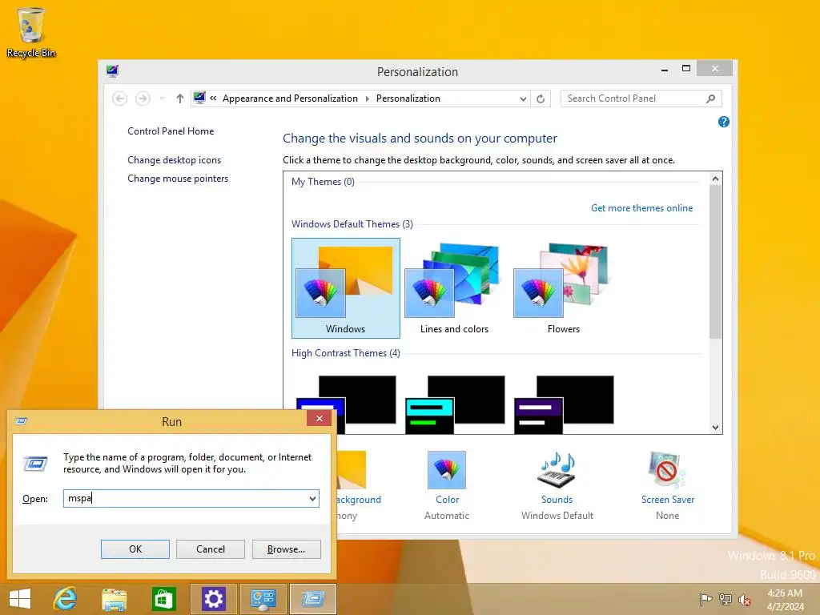The height and width of the screenshot is (615, 820).
Task: Select the Flowers theme
Action: [563, 288]
